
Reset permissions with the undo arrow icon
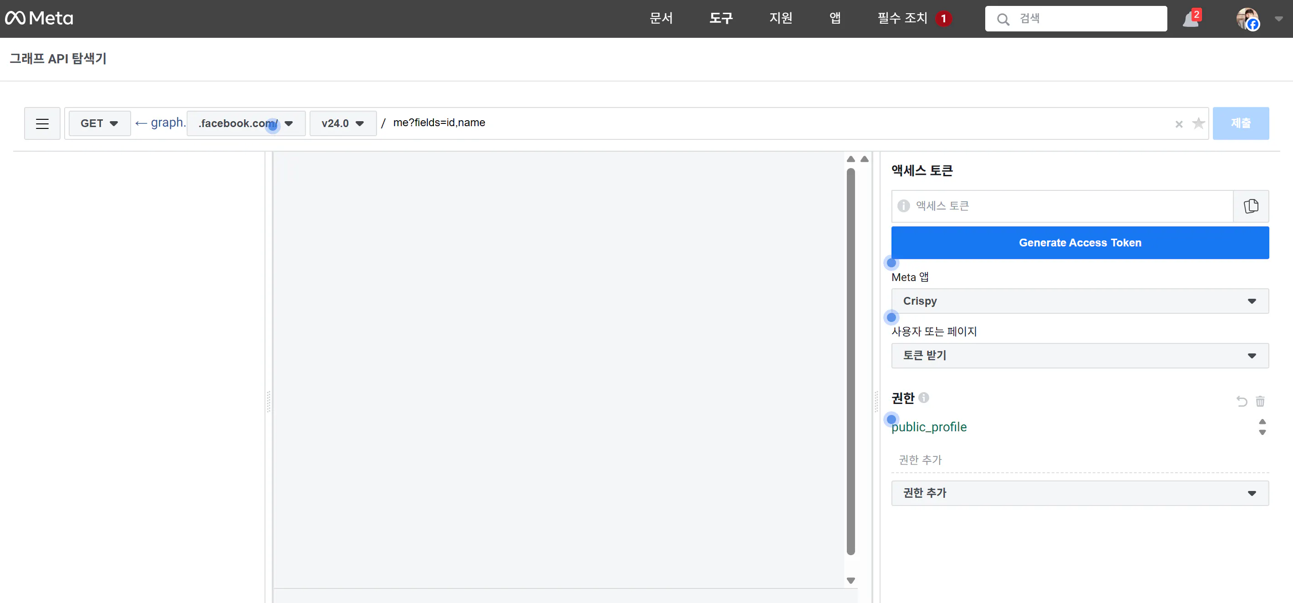click(1241, 401)
